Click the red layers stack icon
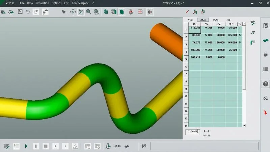The height and width of the screenshot is (152, 270). (131, 12)
